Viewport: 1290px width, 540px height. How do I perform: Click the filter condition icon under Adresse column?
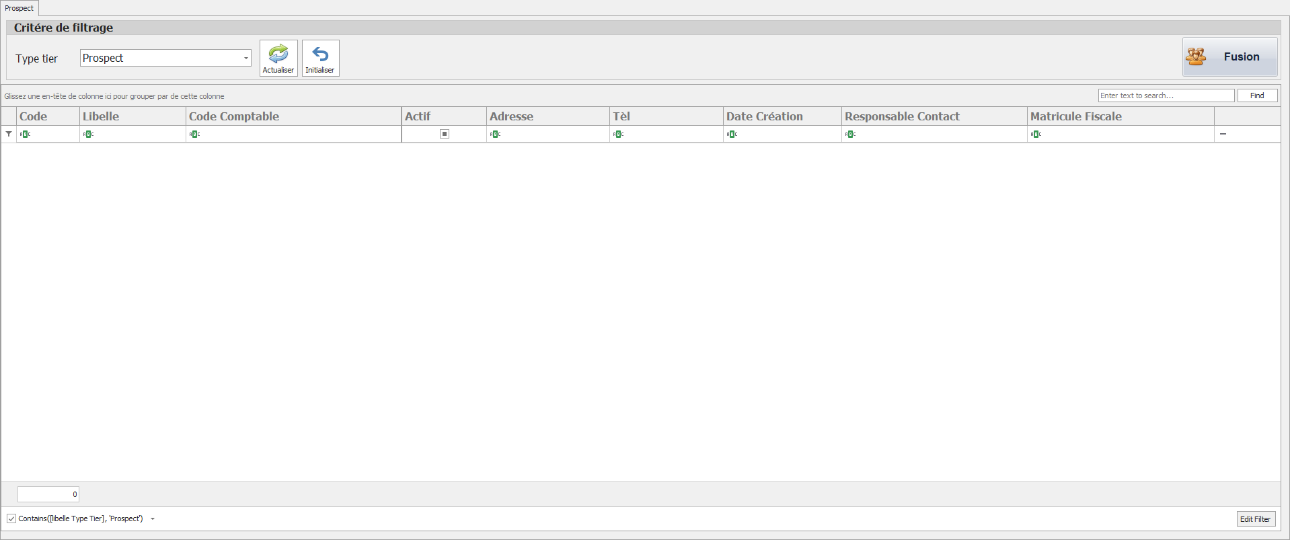tap(495, 134)
